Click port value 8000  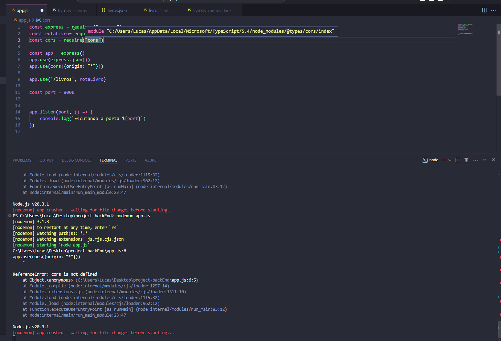(69, 92)
